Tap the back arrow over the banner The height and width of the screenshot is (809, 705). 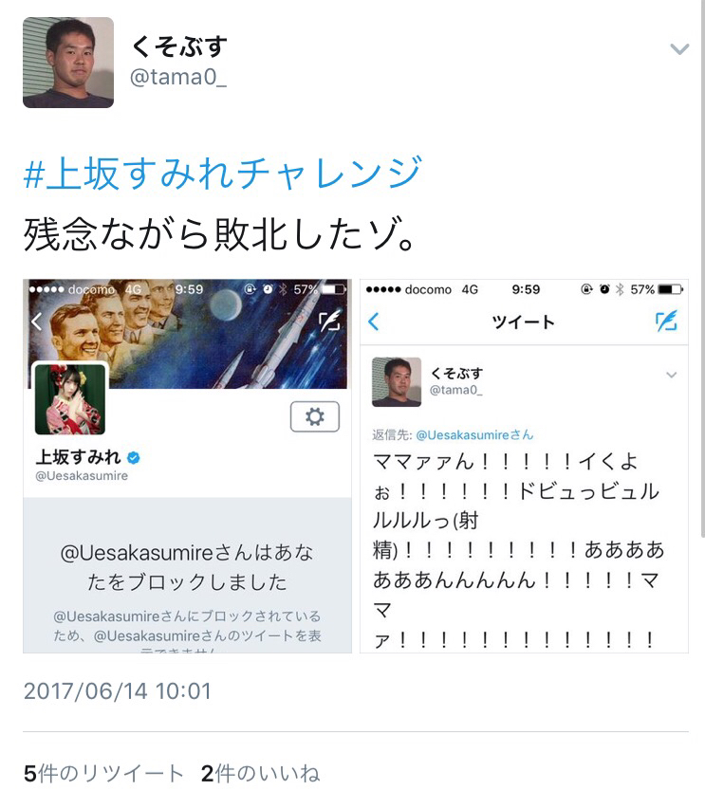click(37, 322)
